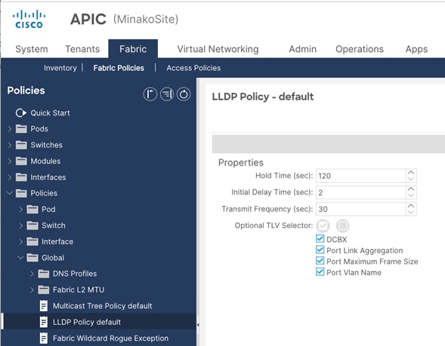Switch to the Operations tab
The height and width of the screenshot is (346, 445).
(x=360, y=49)
